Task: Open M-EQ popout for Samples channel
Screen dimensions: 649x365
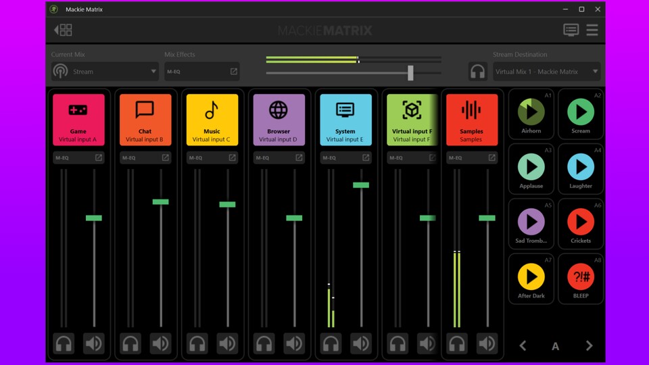Action: pos(491,157)
